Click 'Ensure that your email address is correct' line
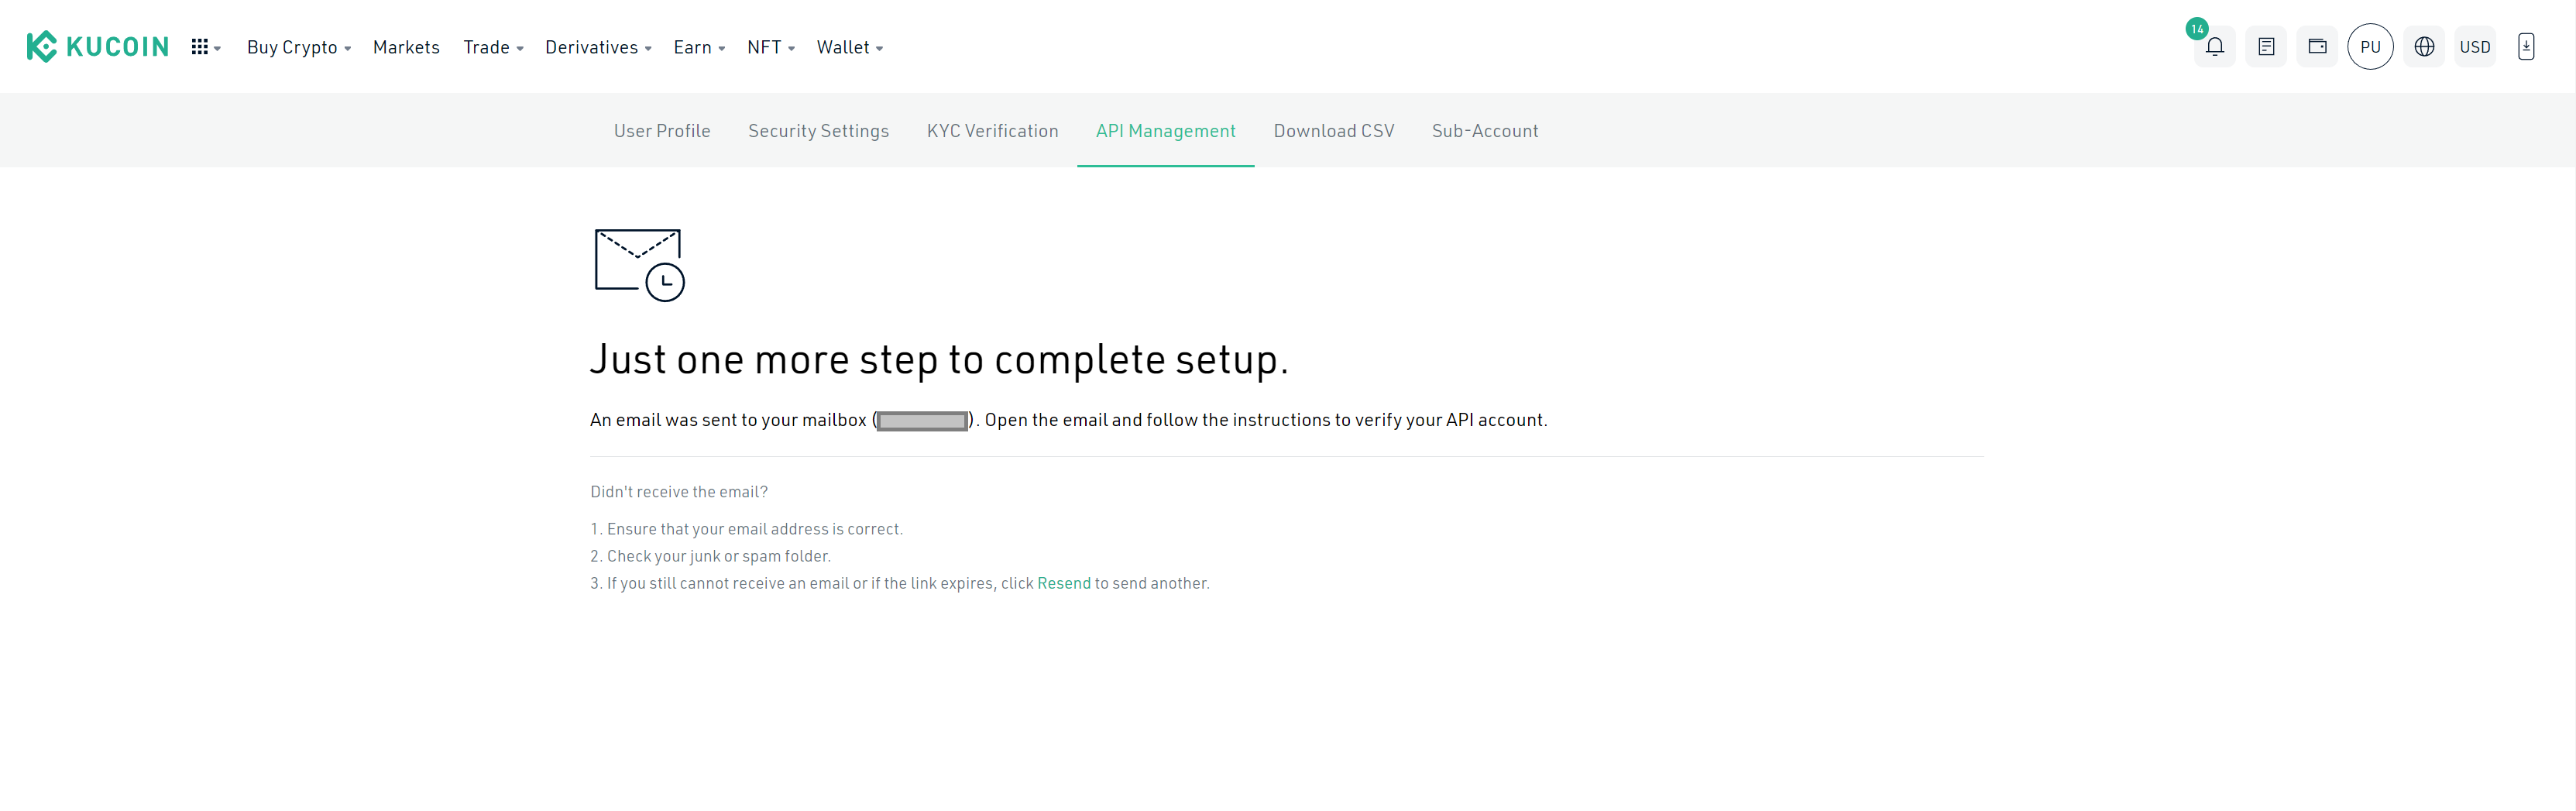Viewport: 2576px width, 811px height. pos(746,529)
